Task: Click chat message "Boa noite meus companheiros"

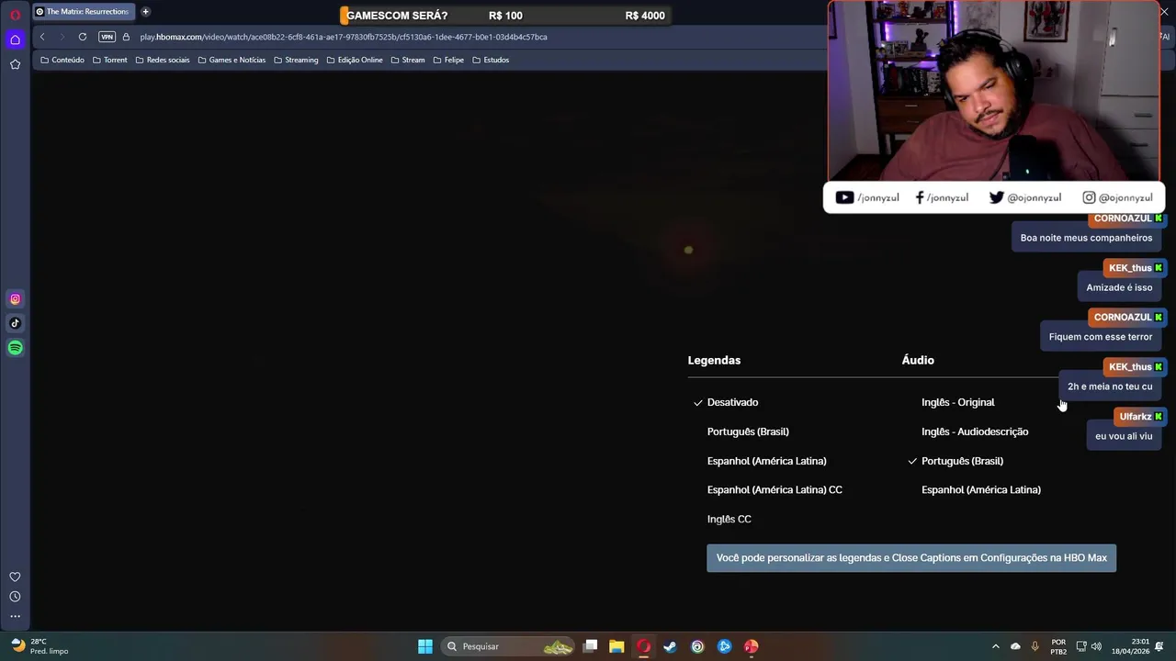Action: (x=1086, y=238)
